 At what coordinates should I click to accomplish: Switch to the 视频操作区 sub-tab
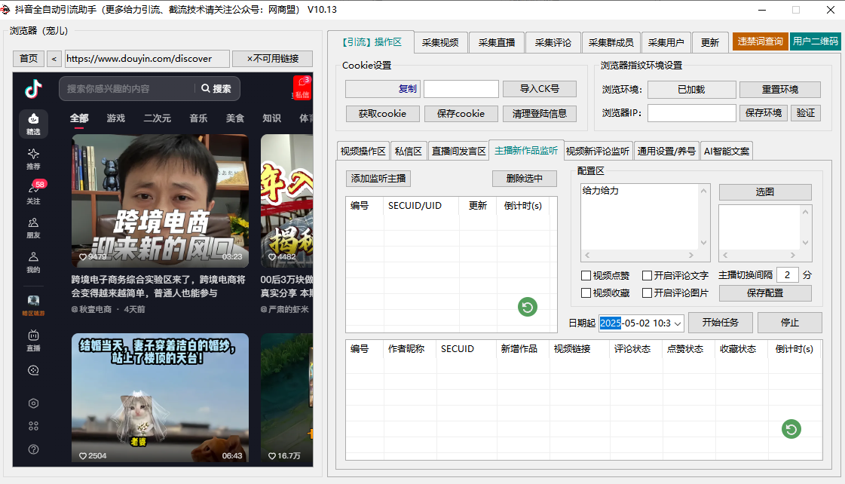[x=363, y=152]
